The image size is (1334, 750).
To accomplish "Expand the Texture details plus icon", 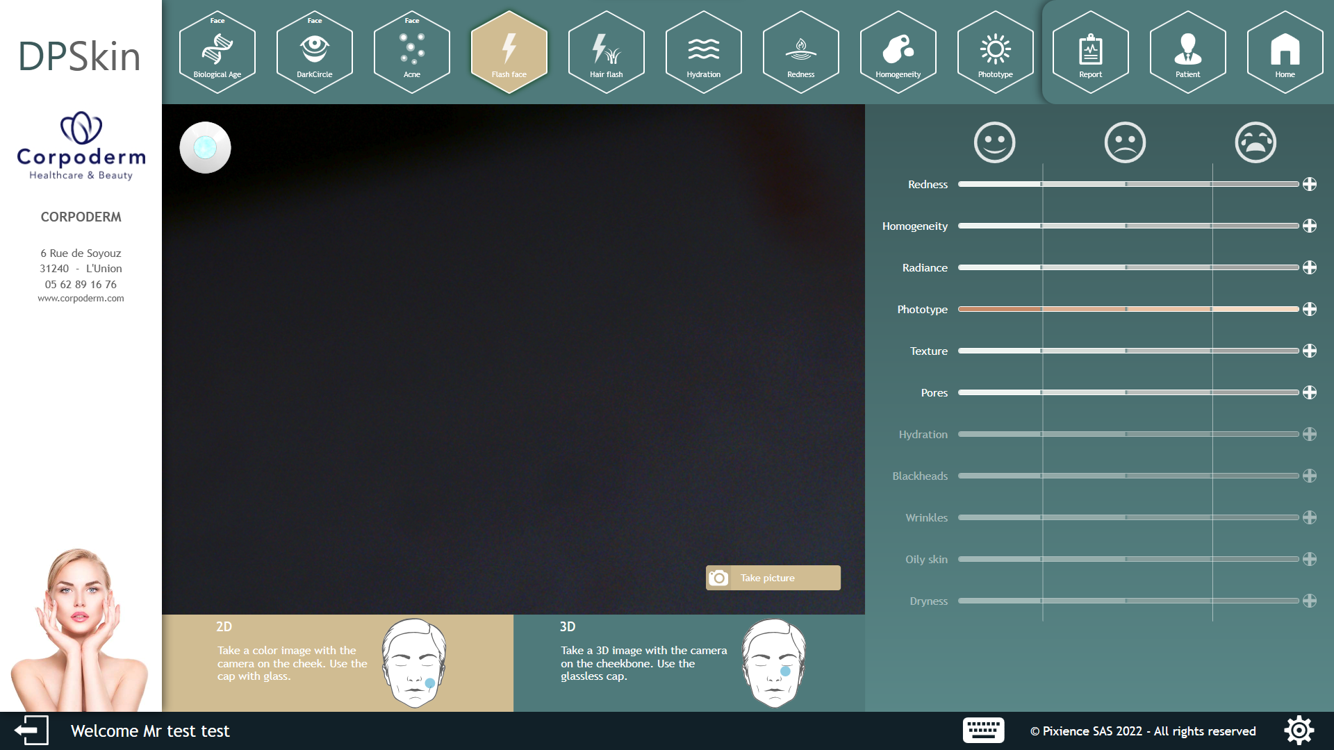I will click(1310, 351).
